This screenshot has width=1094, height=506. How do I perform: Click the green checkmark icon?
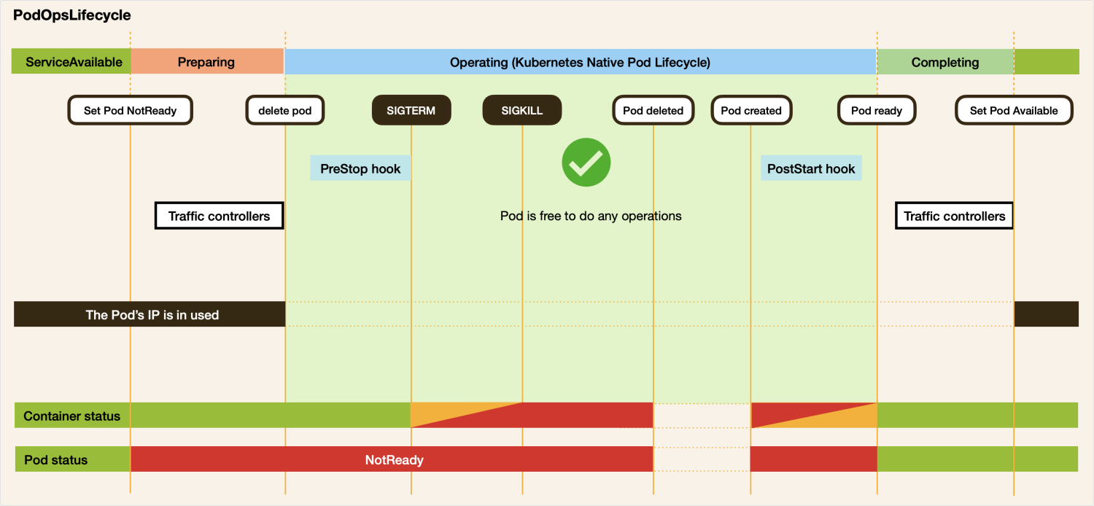pyautogui.click(x=586, y=162)
